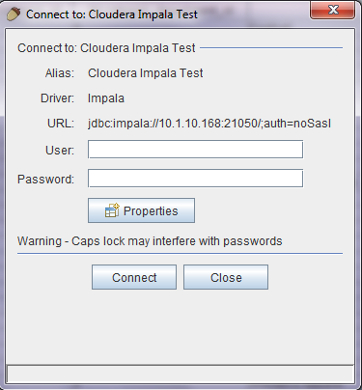Image resolution: width=362 pixels, height=390 pixels.
Task: Click the window title bar text
Action: coord(112,14)
